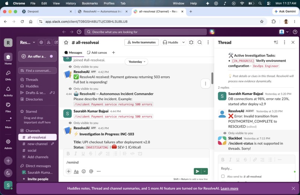Star the #all-resolveai channel
Viewport: 300px width, 195px height.
point(66,42)
